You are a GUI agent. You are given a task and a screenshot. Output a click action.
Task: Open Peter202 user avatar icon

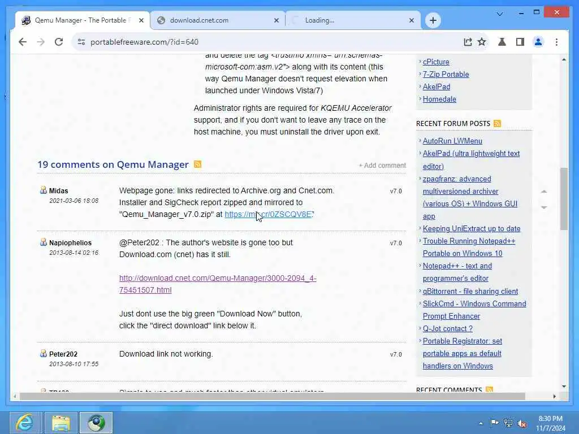(x=43, y=354)
